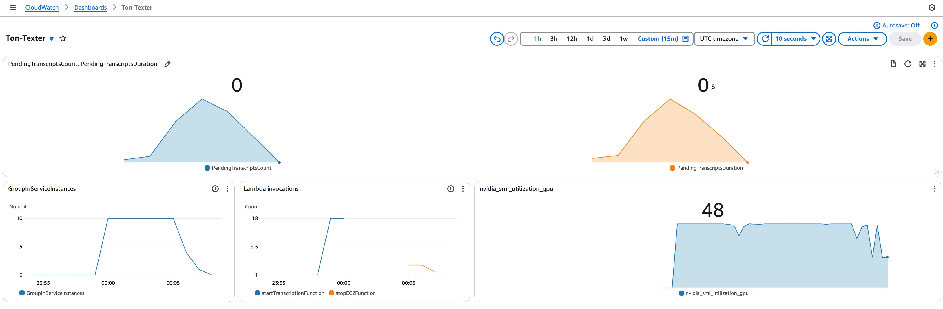Go to the Dashboards breadcrumb link

(x=90, y=7)
